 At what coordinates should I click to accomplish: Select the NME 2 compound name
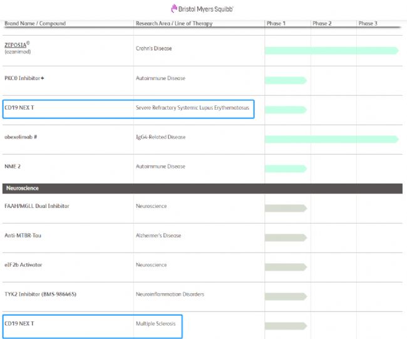click(13, 167)
